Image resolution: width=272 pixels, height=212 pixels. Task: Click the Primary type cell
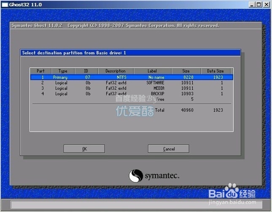click(60, 77)
